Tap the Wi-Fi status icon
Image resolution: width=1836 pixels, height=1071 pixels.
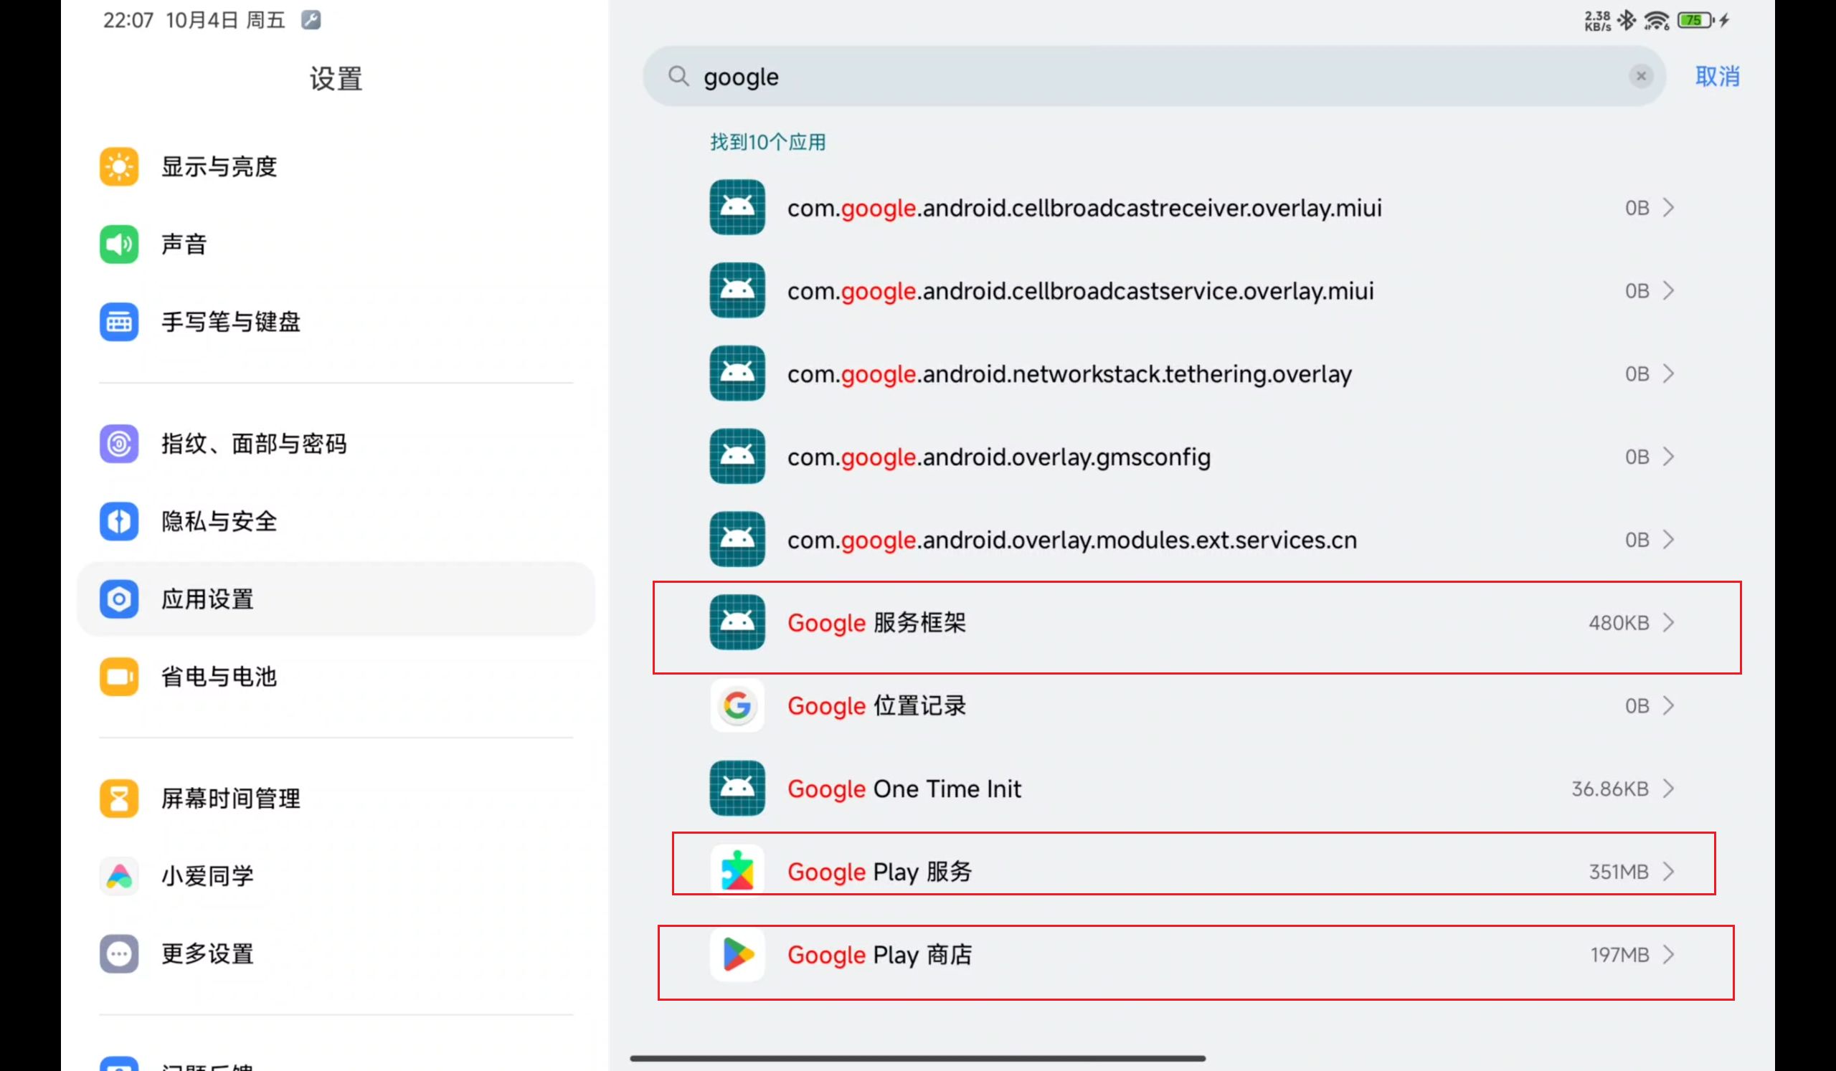pos(1657,20)
